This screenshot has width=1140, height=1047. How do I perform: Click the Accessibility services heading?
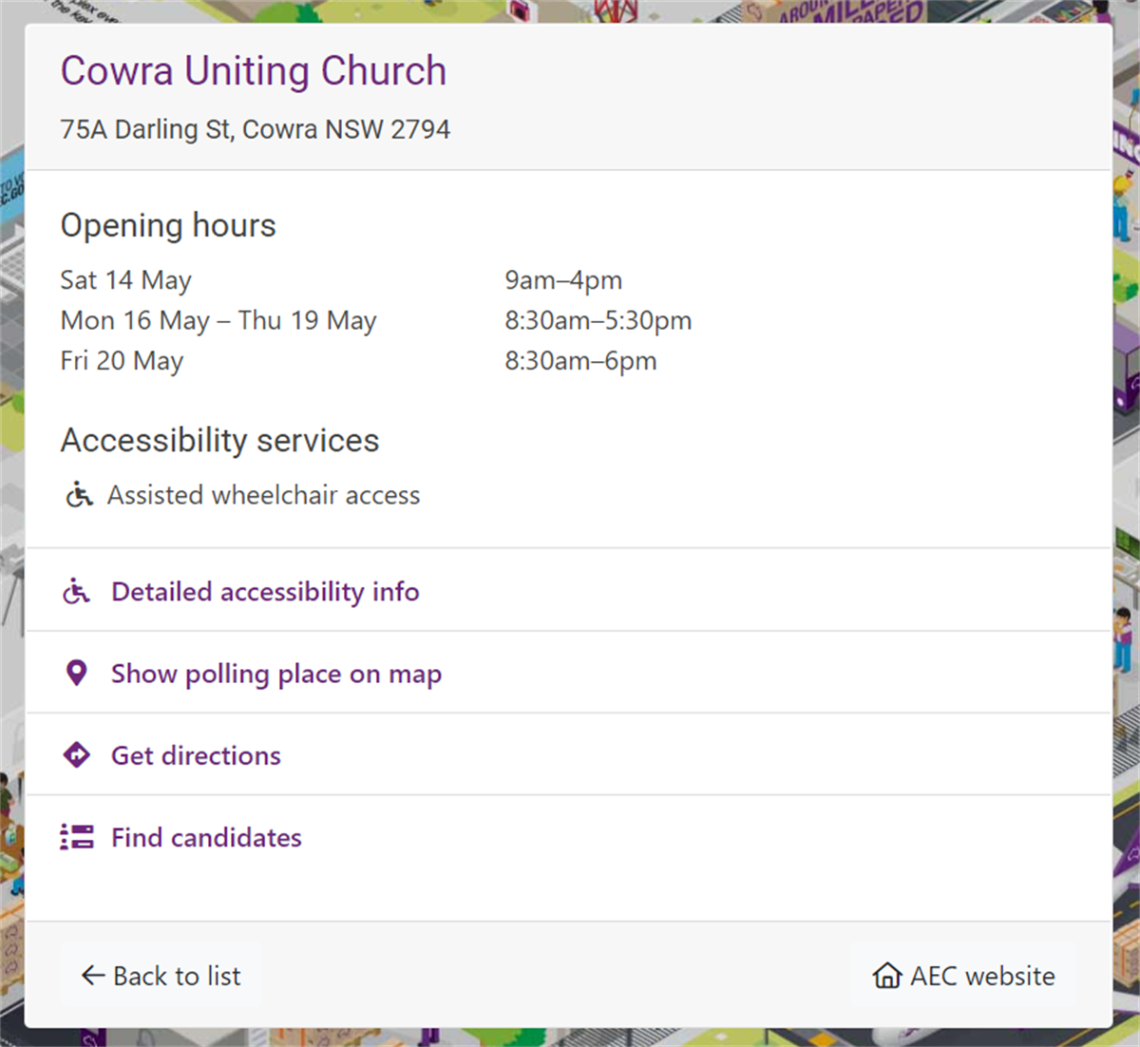click(220, 440)
